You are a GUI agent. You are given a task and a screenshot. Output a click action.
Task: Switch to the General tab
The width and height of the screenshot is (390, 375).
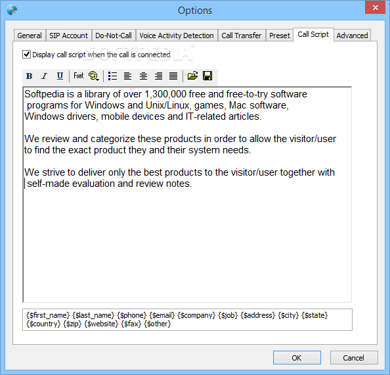(30, 36)
